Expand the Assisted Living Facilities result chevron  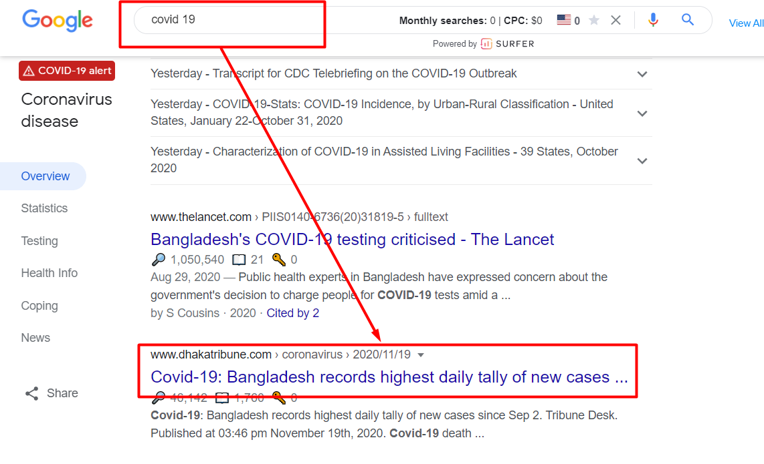pyautogui.click(x=642, y=160)
